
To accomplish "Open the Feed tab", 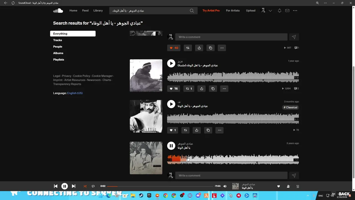I will [85, 11].
